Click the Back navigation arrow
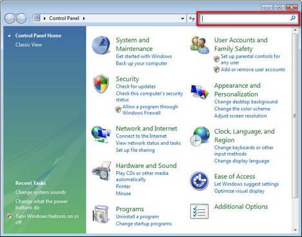 coord(10,19)
